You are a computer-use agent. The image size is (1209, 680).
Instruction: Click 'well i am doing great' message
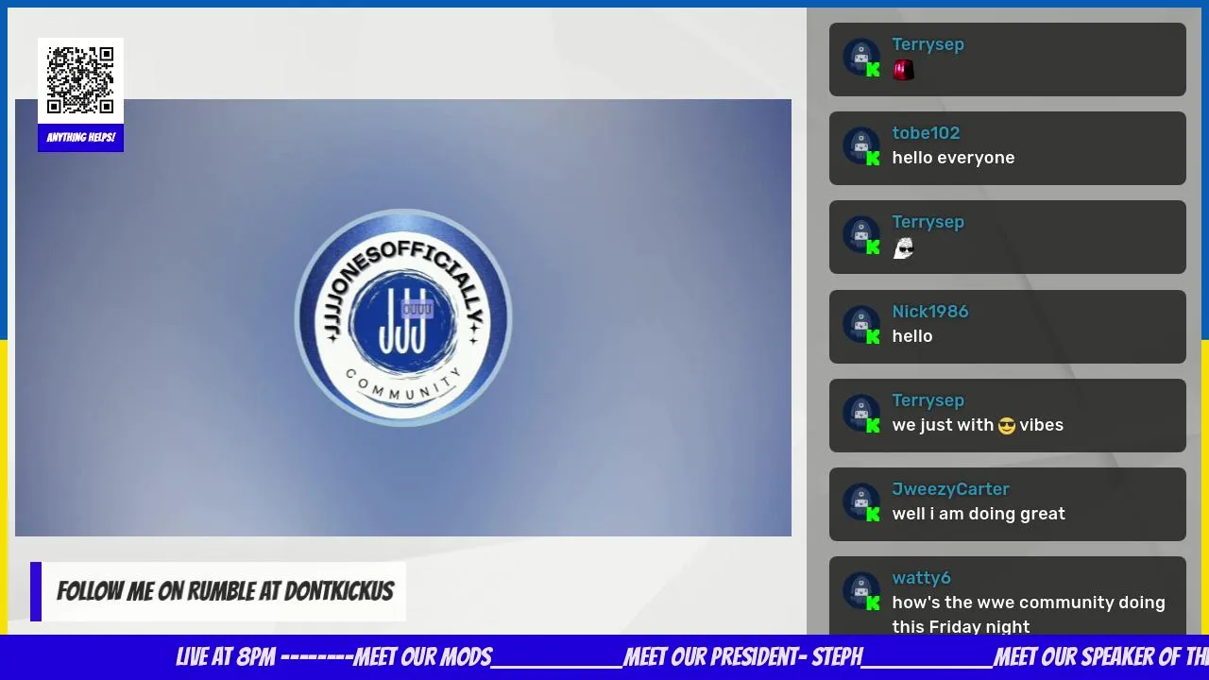(x=979, y=514)
